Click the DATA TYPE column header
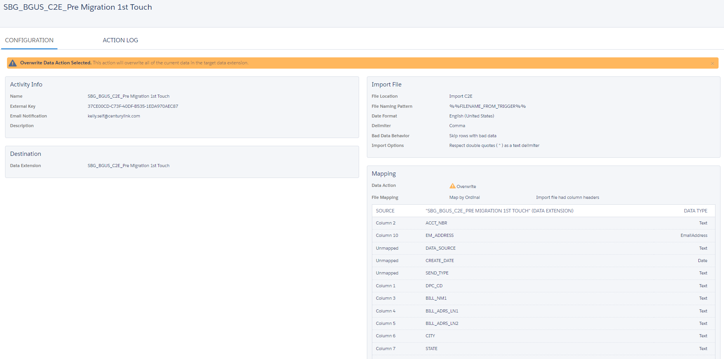 pos(695,211)
